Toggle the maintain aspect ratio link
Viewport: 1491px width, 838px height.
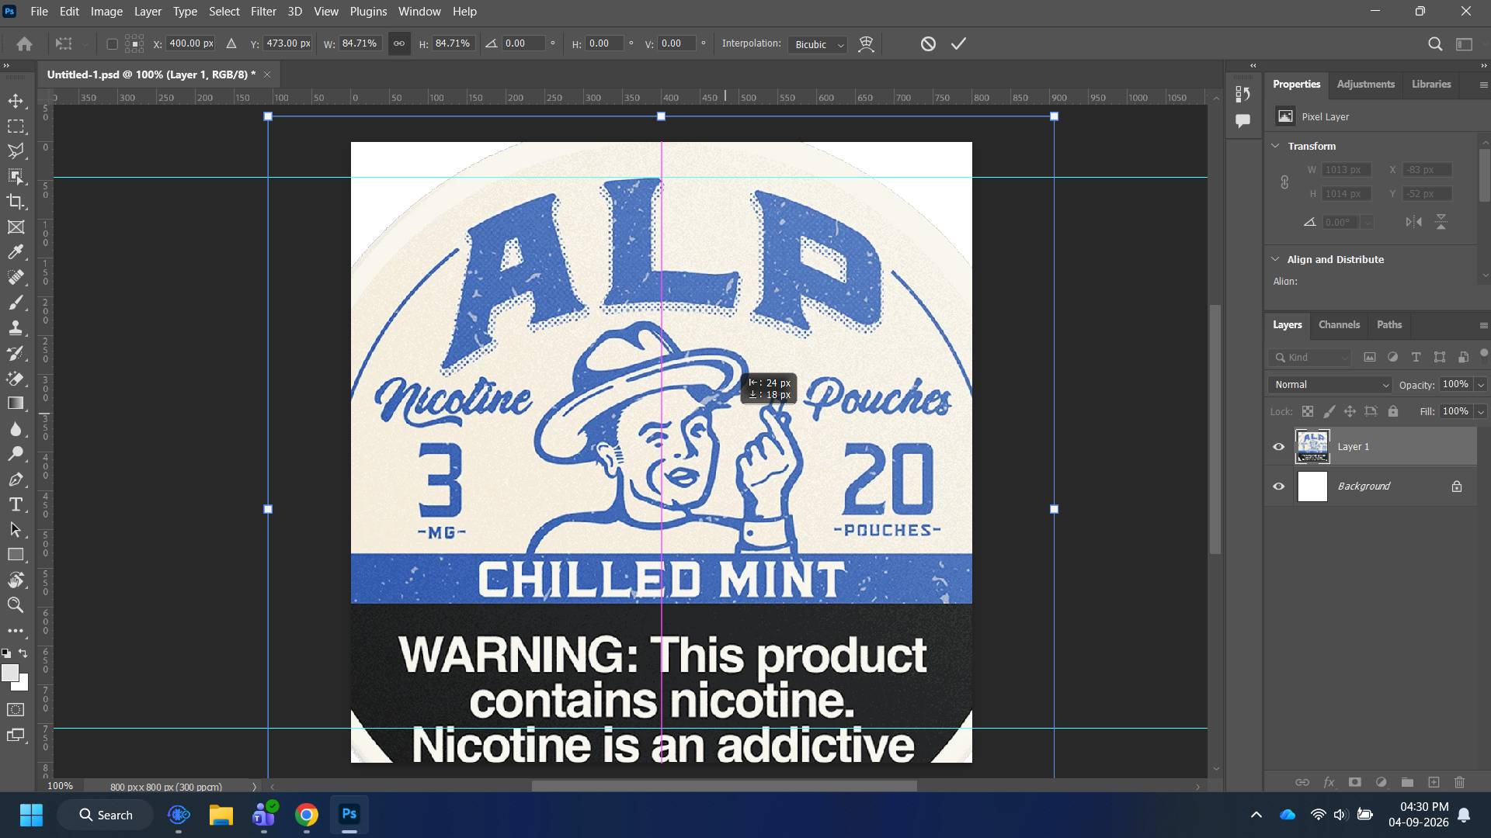pyautogui.click(x=398, y=43)
